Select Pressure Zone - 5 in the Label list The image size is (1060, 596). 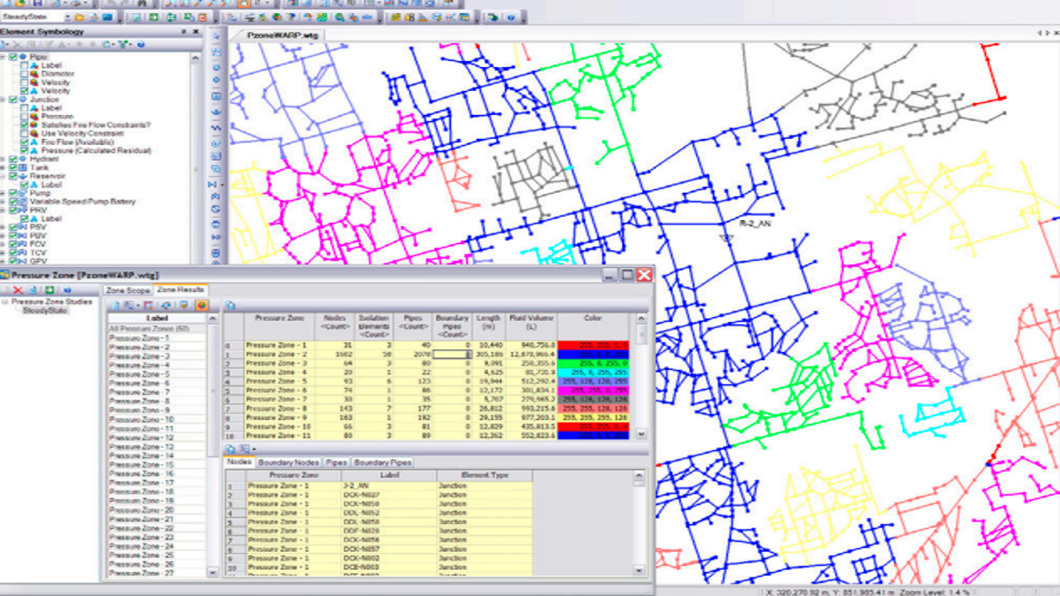point(139,374)
